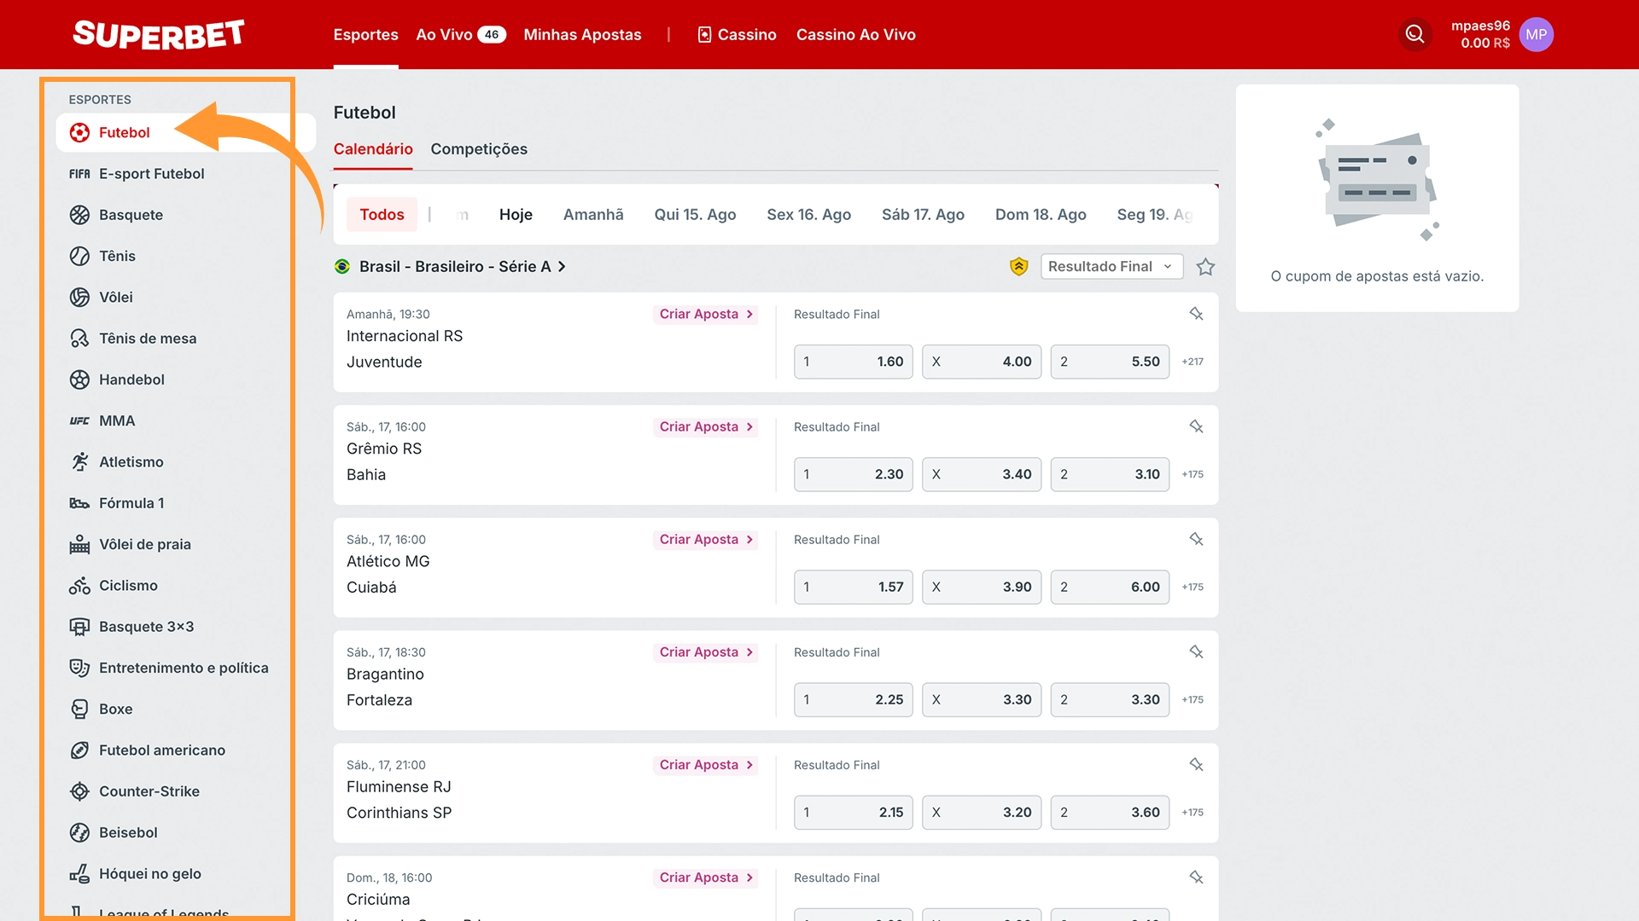Filter matches by Dom 18. Ago
This screenshot has width=1639, height=921.
(x=1041, y=215)
